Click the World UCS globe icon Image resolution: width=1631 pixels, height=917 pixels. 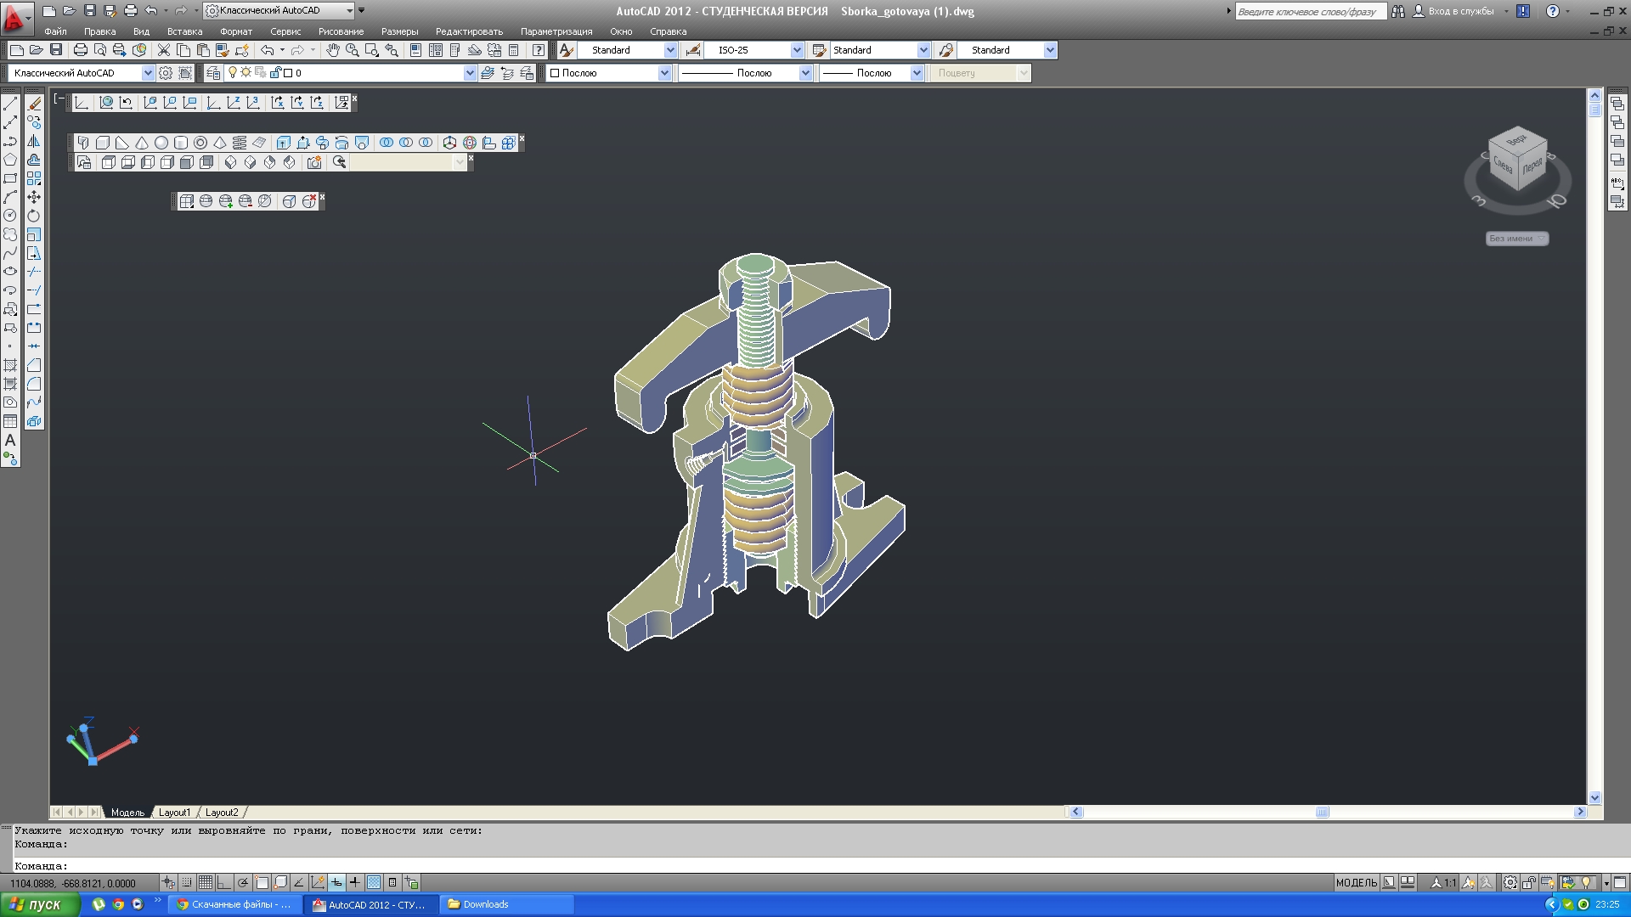coord(106,103)
